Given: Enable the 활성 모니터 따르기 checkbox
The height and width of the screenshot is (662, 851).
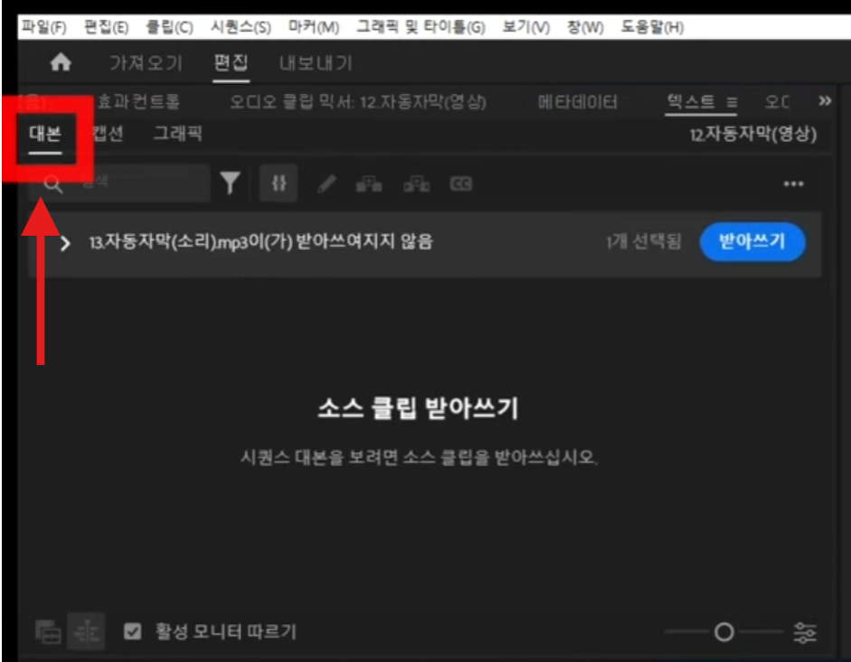Looking at the screenshot, I should pyautogui.click(x=133, y=632).
